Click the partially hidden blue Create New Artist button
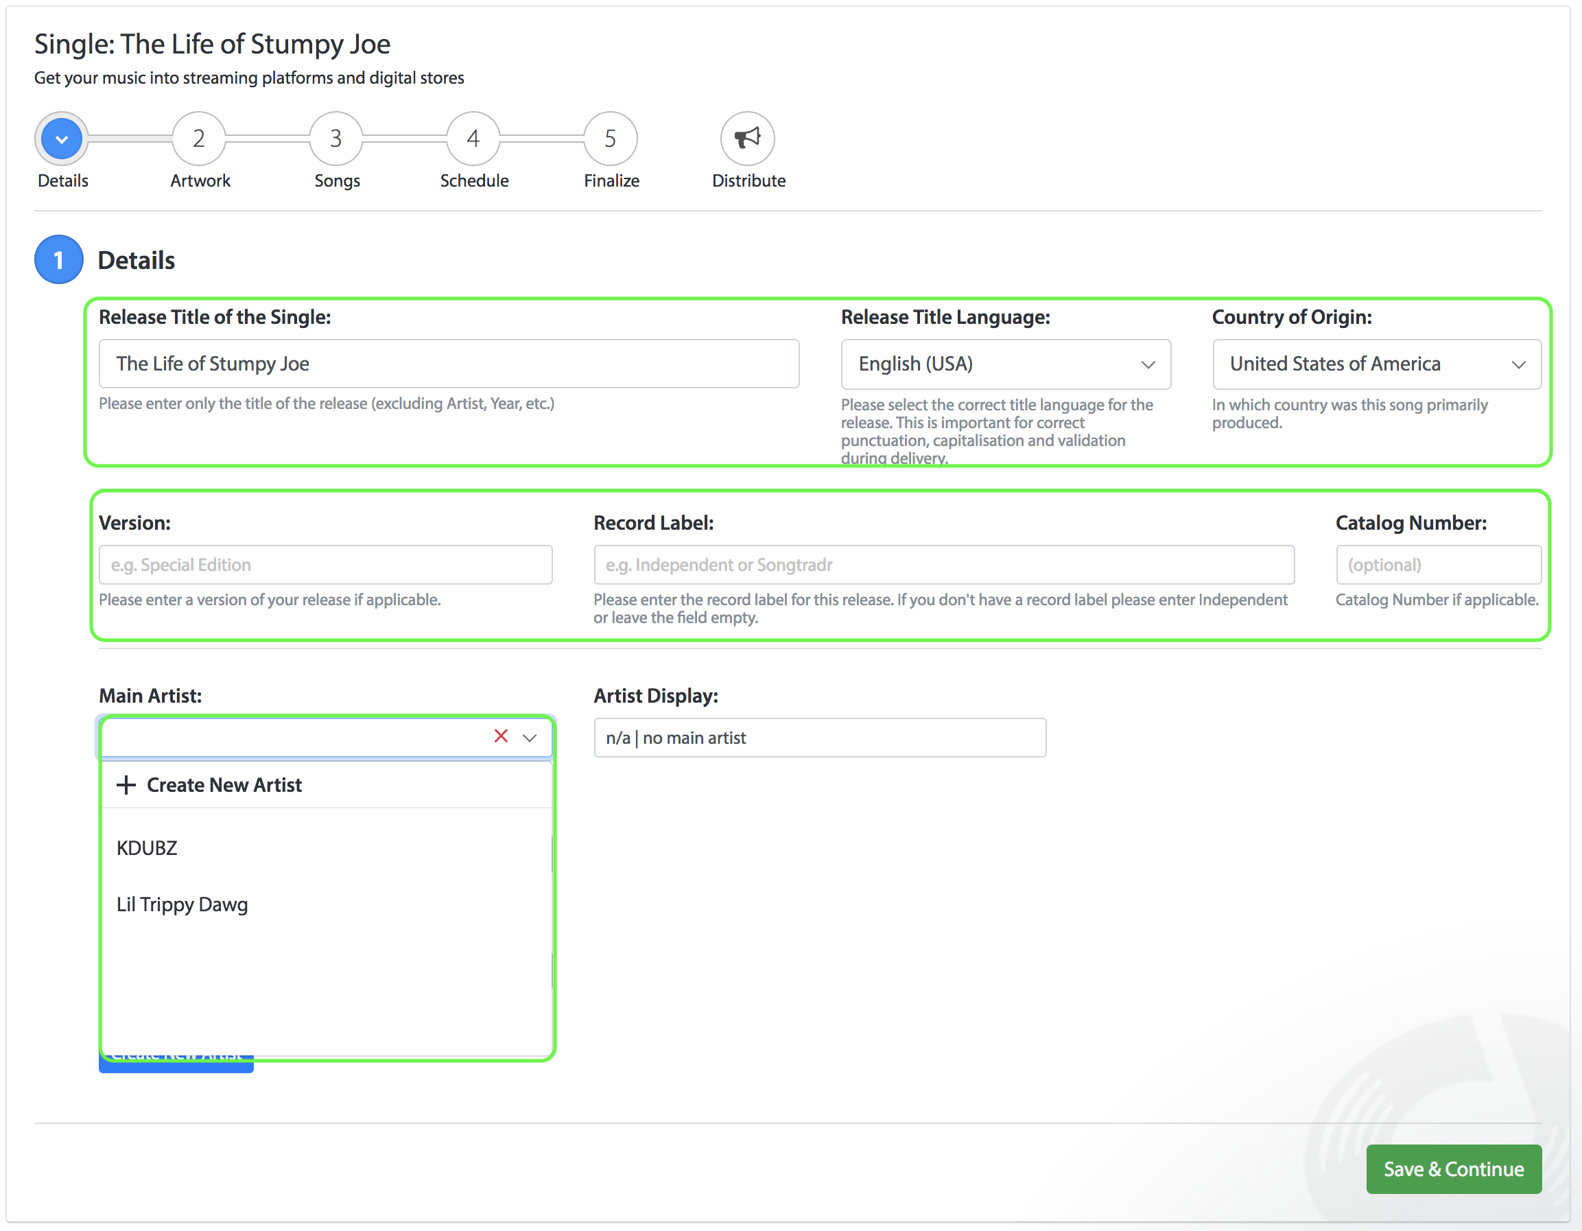The height and width of the screenshot is (1231, 1582). [x=176, y=1064]
